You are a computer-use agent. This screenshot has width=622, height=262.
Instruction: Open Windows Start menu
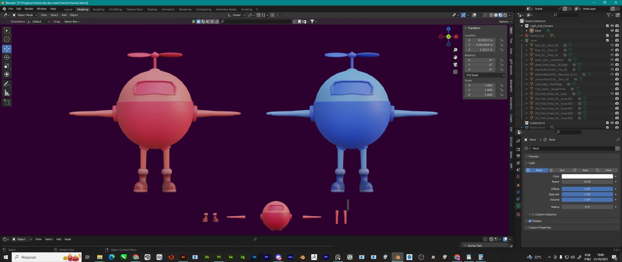click(x=6, y=257)
